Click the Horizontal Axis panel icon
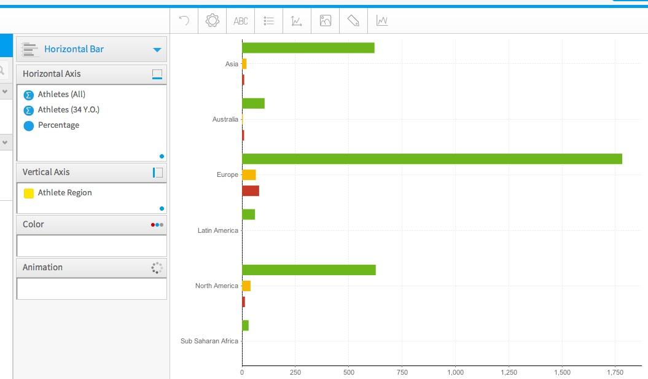 coord(157,74)
